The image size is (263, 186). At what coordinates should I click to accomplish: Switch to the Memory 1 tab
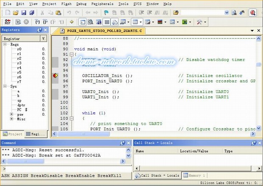click(195, 175)
